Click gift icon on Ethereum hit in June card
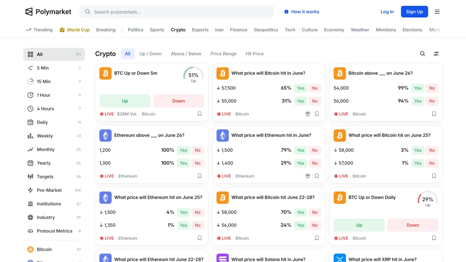466x262 pixels. tap(308, 176)
